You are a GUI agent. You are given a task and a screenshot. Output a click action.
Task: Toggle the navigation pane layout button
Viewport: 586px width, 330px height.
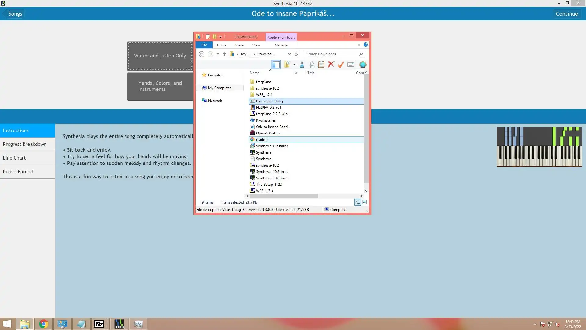(x=276, y=64)
